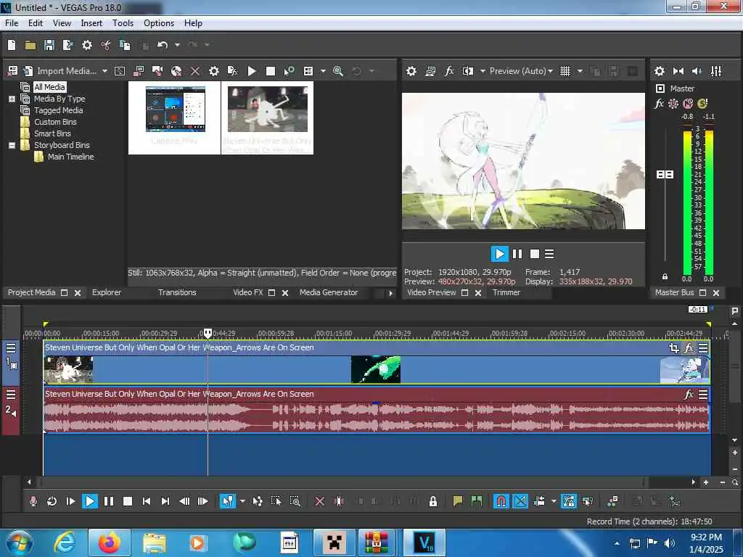Go to project end in transport
The width and height of the screenshot is (743, 557).
[x=165, y=501]
